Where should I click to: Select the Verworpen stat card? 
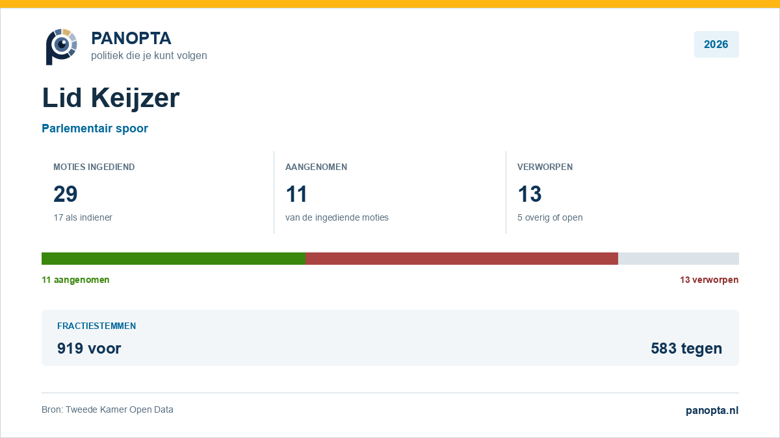click(x=623, y=192)
